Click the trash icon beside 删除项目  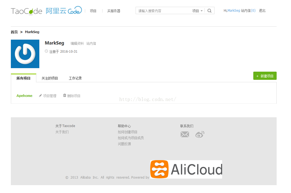click(65, 95)
